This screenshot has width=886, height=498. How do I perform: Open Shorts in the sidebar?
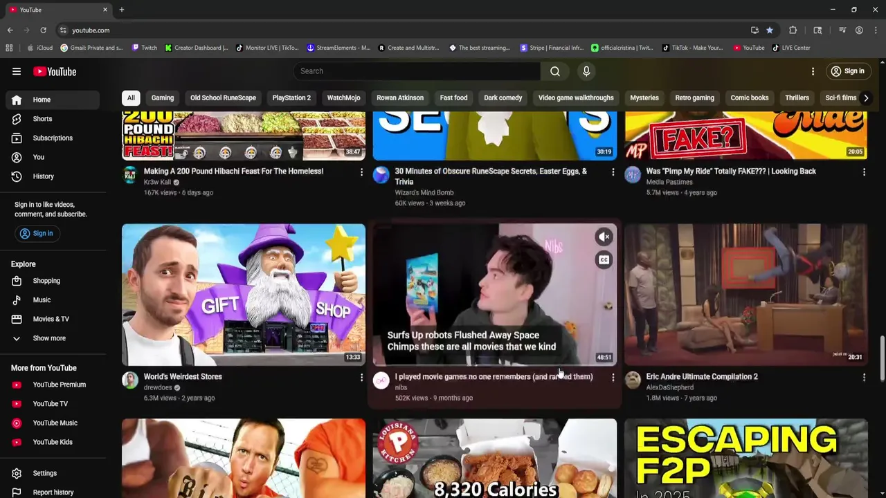coord(53,119)
